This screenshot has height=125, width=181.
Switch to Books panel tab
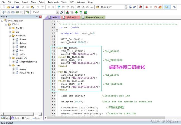[16, 118]
